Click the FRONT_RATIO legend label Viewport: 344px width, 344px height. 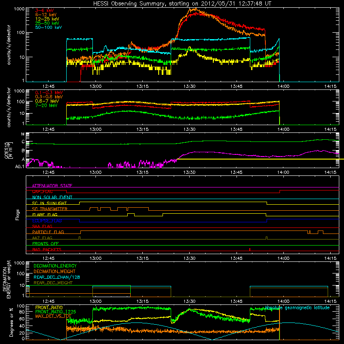coord(49,307)
